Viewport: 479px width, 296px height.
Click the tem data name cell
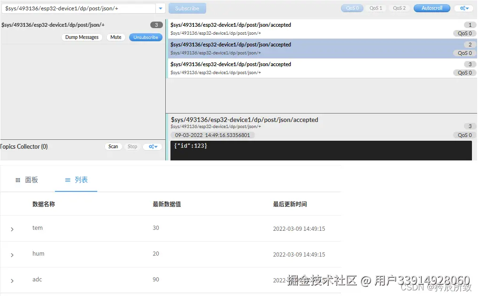pos(38,228)
